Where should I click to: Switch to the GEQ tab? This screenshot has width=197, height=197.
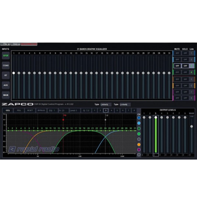[8, 110]
